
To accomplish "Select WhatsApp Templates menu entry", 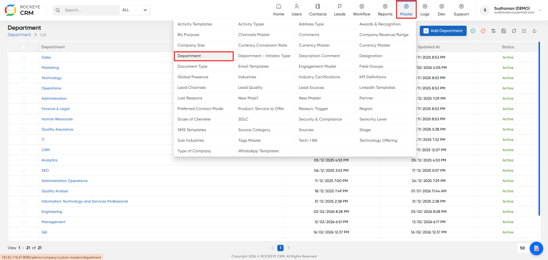I will click(x=258, y=151).
